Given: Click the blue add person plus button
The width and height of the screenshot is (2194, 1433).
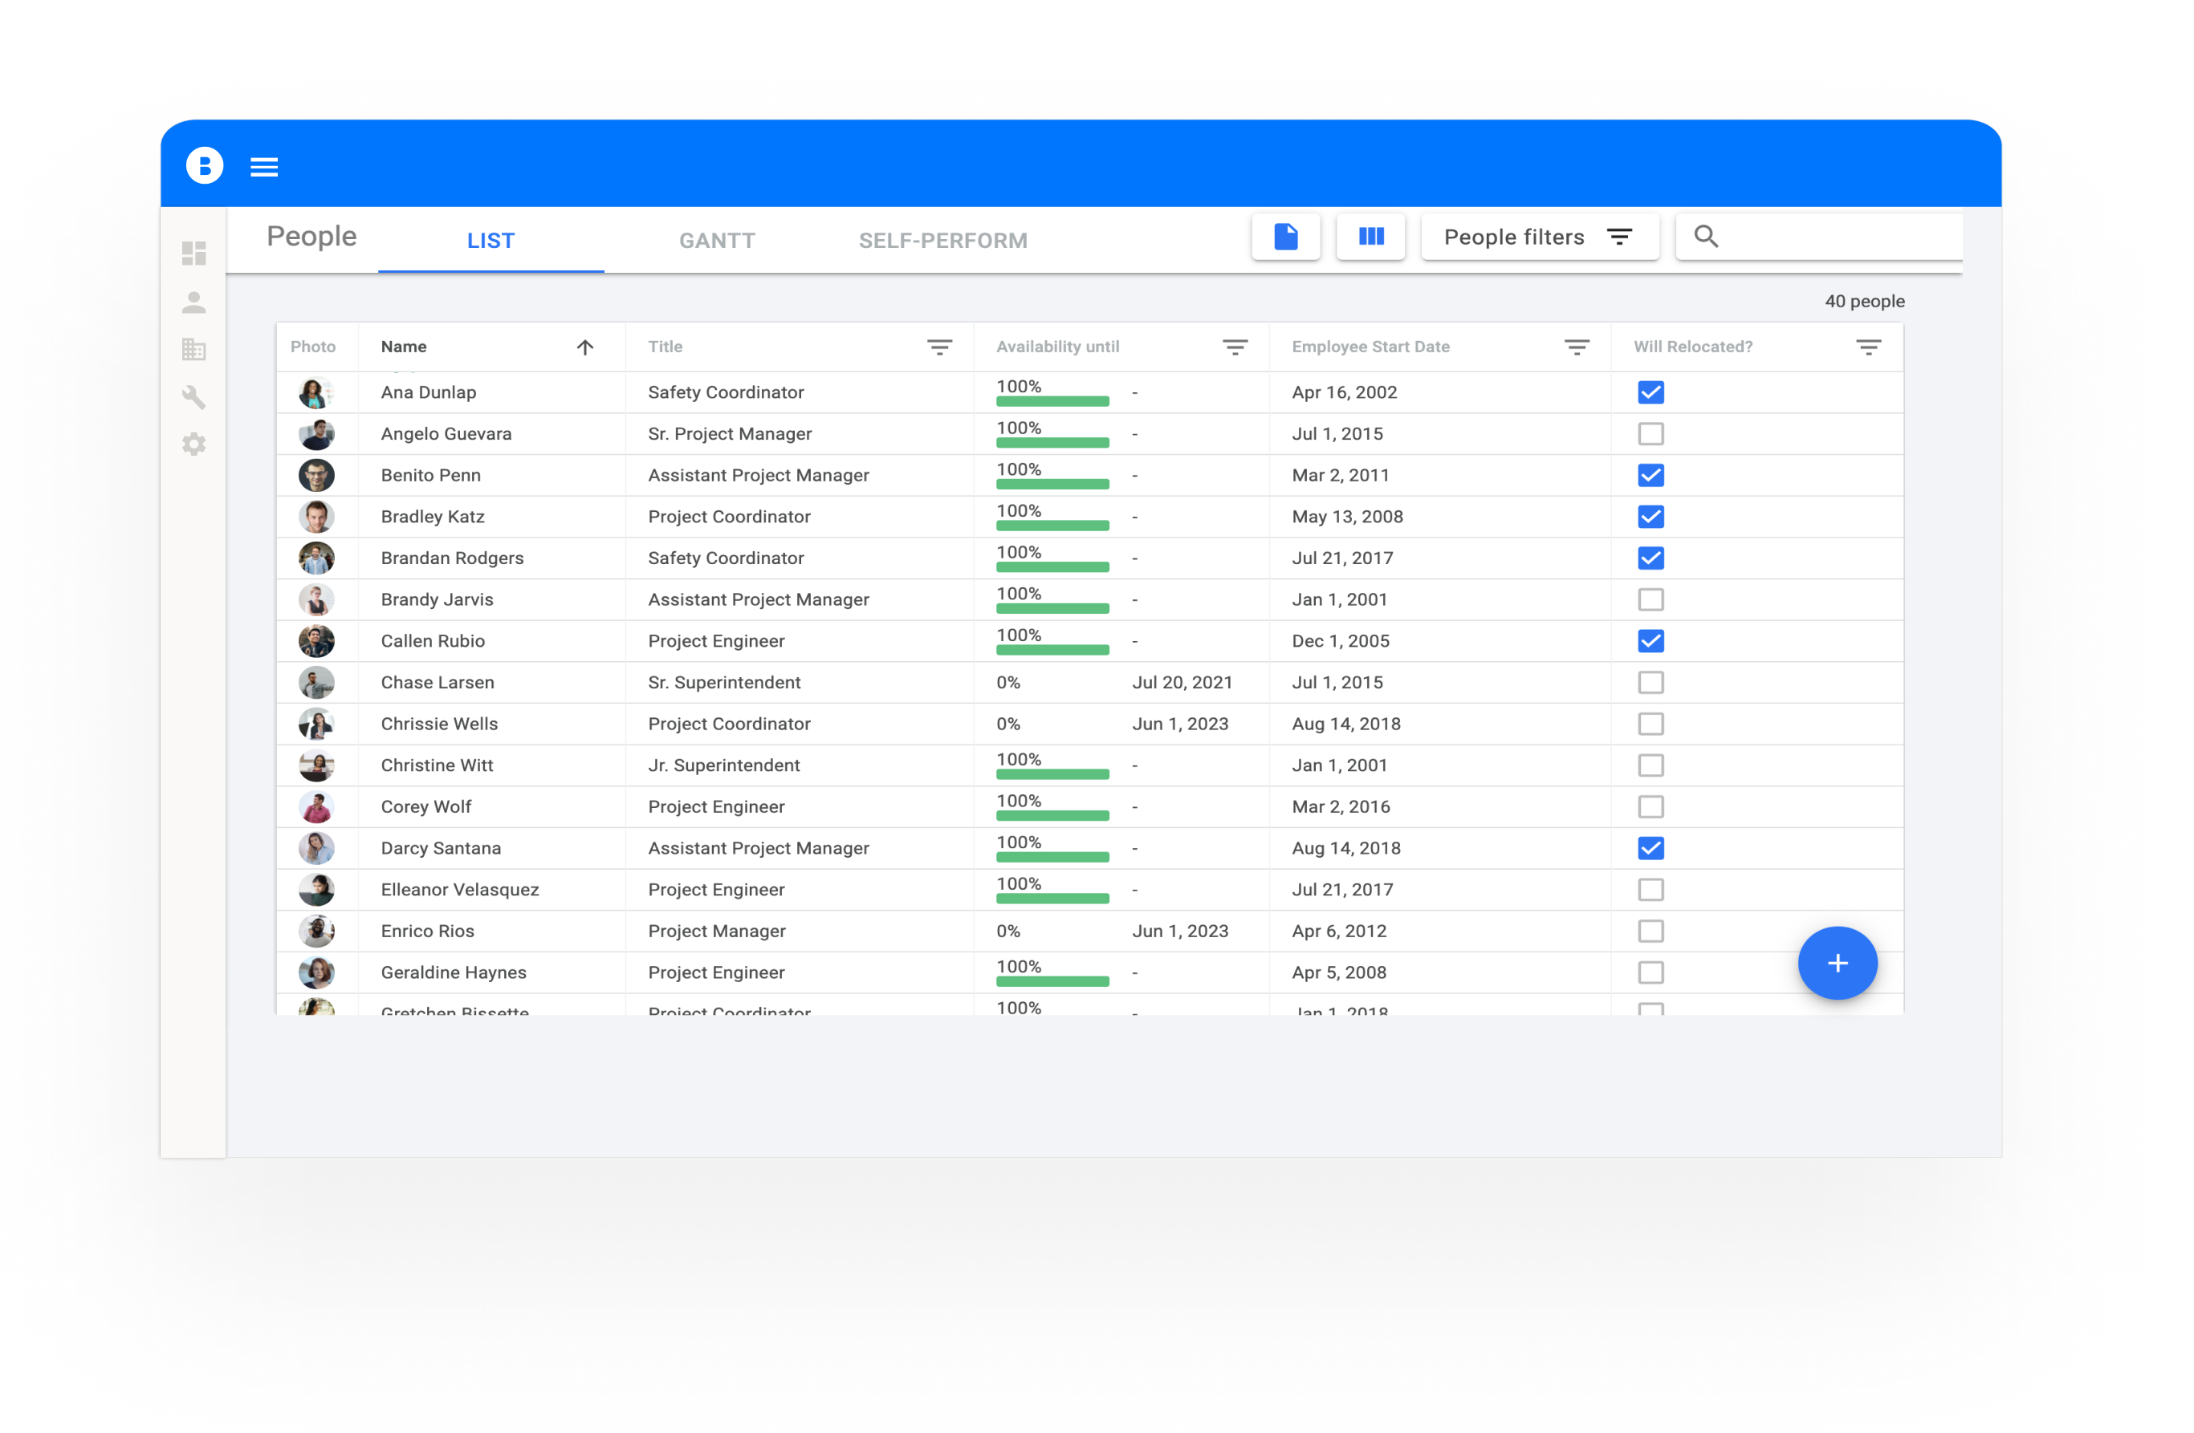Looking at the screenshot, I should pyautogui.click(x=1836, y=963).
